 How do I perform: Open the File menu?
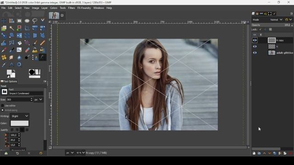tap(3, 8)
